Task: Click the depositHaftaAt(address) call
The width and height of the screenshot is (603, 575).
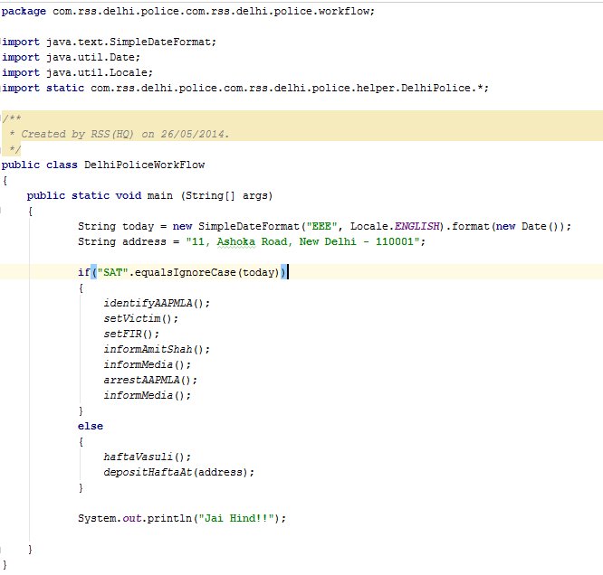Action: 179,472
